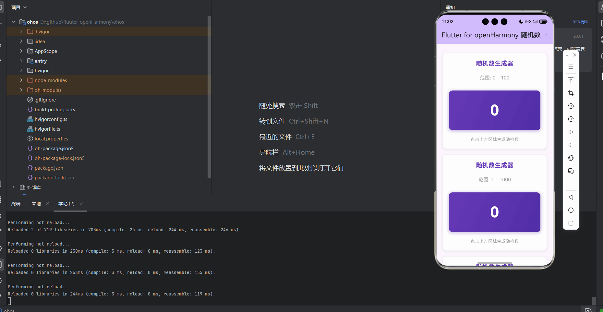
Task: Click the hvigorfile.ts TypeScript file icon
Action: click(x=30, y=129)
